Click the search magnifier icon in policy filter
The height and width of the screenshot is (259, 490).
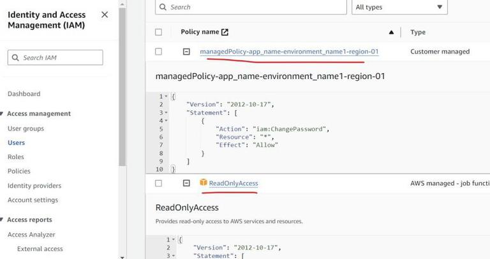coord(164,7)
